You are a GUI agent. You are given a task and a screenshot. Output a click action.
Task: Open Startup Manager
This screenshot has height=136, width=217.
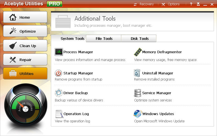[x=78, y=73]
